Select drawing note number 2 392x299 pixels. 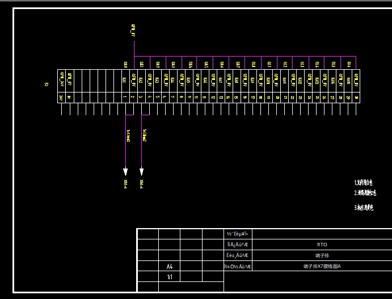[x=365, y=193]
